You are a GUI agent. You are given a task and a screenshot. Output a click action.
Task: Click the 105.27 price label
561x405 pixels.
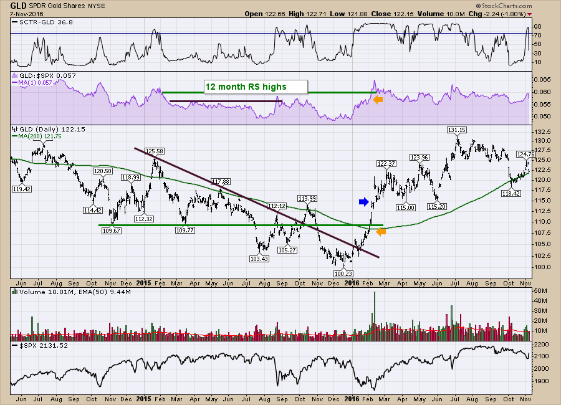click(287, 250)
